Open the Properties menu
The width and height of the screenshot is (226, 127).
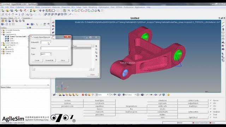point(66,7)
